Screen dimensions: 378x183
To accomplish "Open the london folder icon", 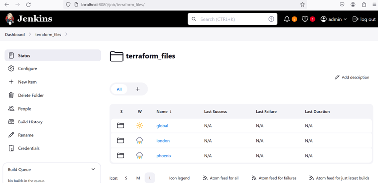I will pos(120,141).
